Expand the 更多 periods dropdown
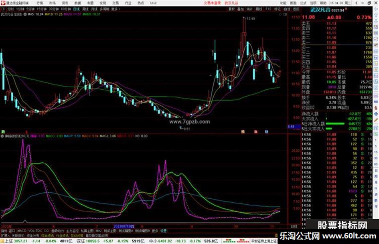The image size is (379, 244). (115, 9)
